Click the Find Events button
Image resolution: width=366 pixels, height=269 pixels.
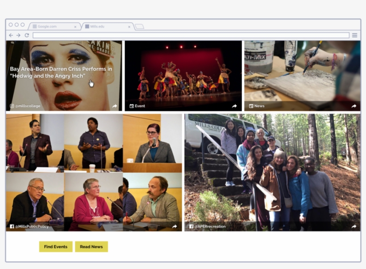56,247
